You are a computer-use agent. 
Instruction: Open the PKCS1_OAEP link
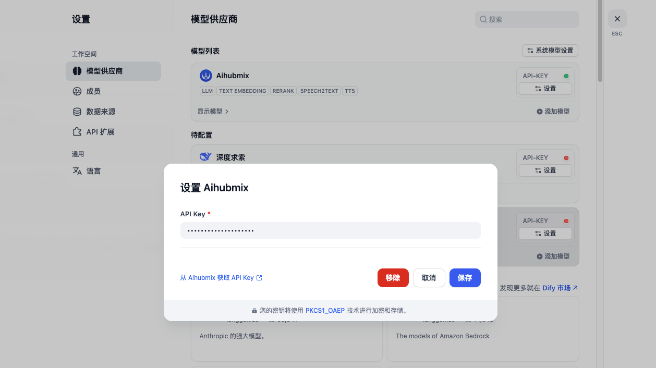(325, 310)
